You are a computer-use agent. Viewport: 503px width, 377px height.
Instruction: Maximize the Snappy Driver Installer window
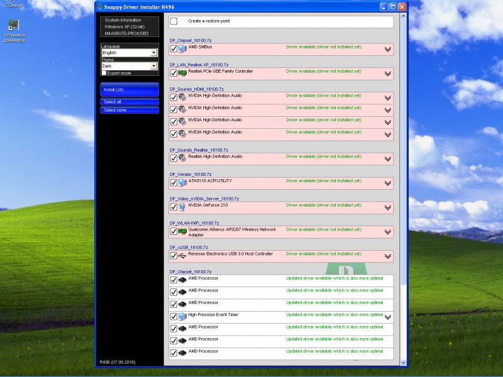[x=393, y=7]
